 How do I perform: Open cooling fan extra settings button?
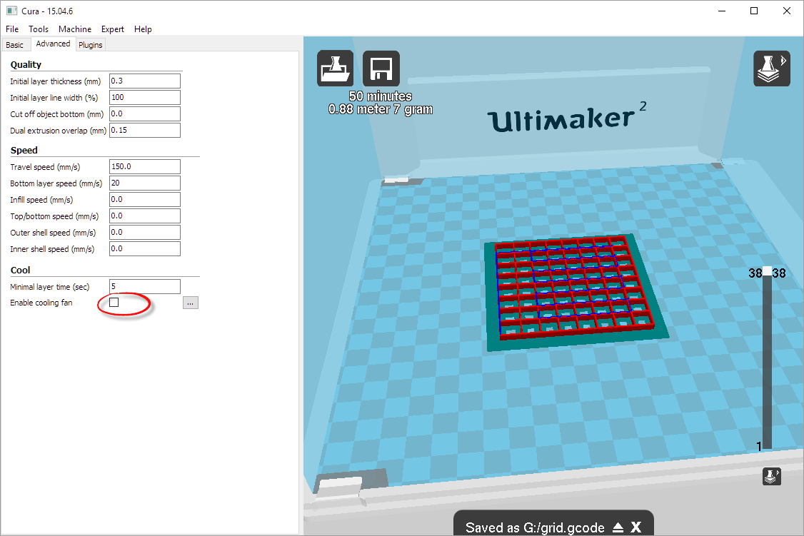pos(190,303)
